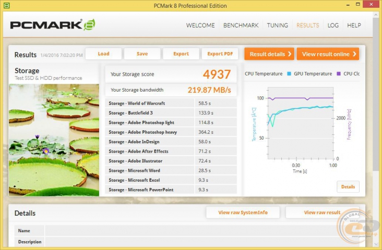The height and width of the screenshot is (250, 382).
Task: Select Storage - Adobe Photoshop light row
Action: click(171, 122)
